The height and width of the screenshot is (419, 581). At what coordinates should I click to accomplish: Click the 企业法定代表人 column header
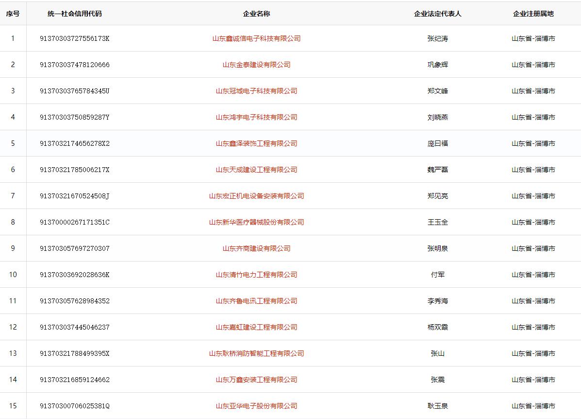tap(437, 14)
